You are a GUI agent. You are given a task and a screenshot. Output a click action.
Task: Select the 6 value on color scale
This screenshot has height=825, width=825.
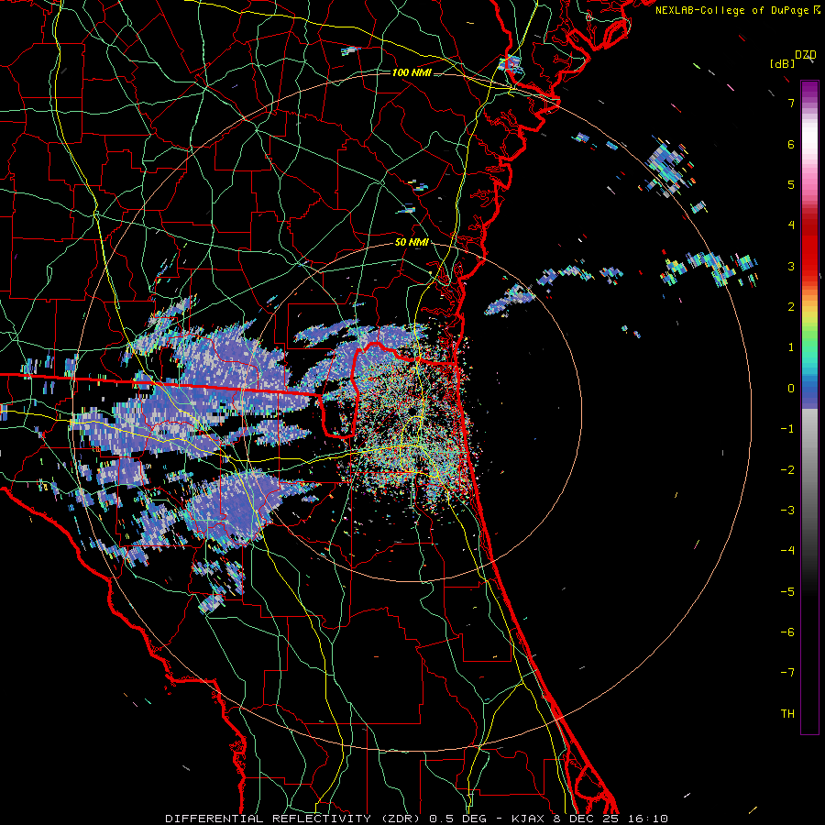pos(791,144)
